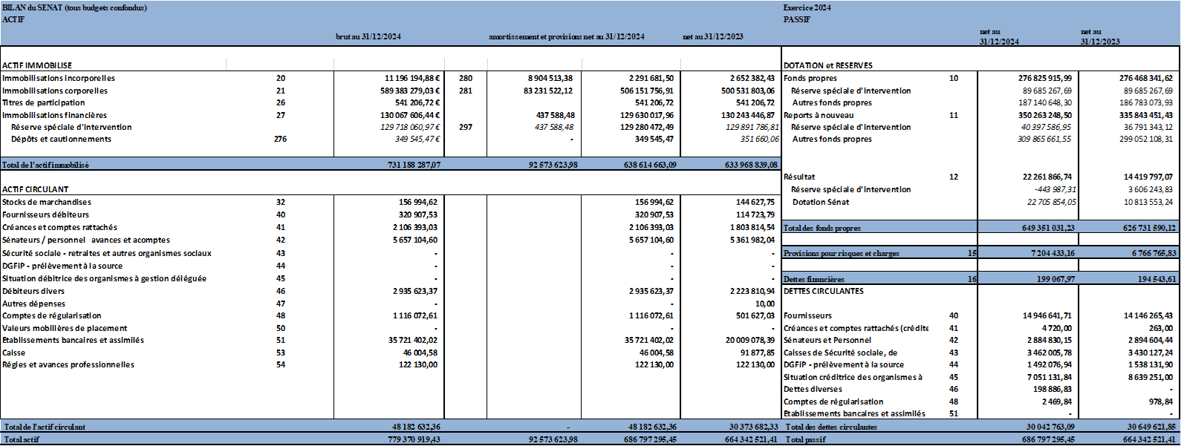The height and width of the screenshot is (446, 1181).
Task: Click the "Valeurs mobilières de placement" label
Action: pos(65,328)
